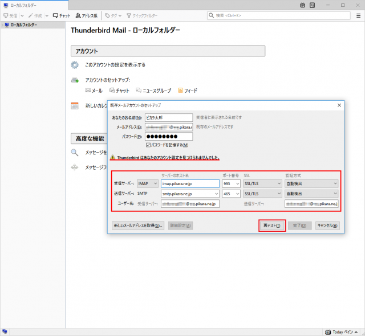Expand incoming server 自動検出 authentication dropdown
365x336 pixels.
(x=311, y=183)
